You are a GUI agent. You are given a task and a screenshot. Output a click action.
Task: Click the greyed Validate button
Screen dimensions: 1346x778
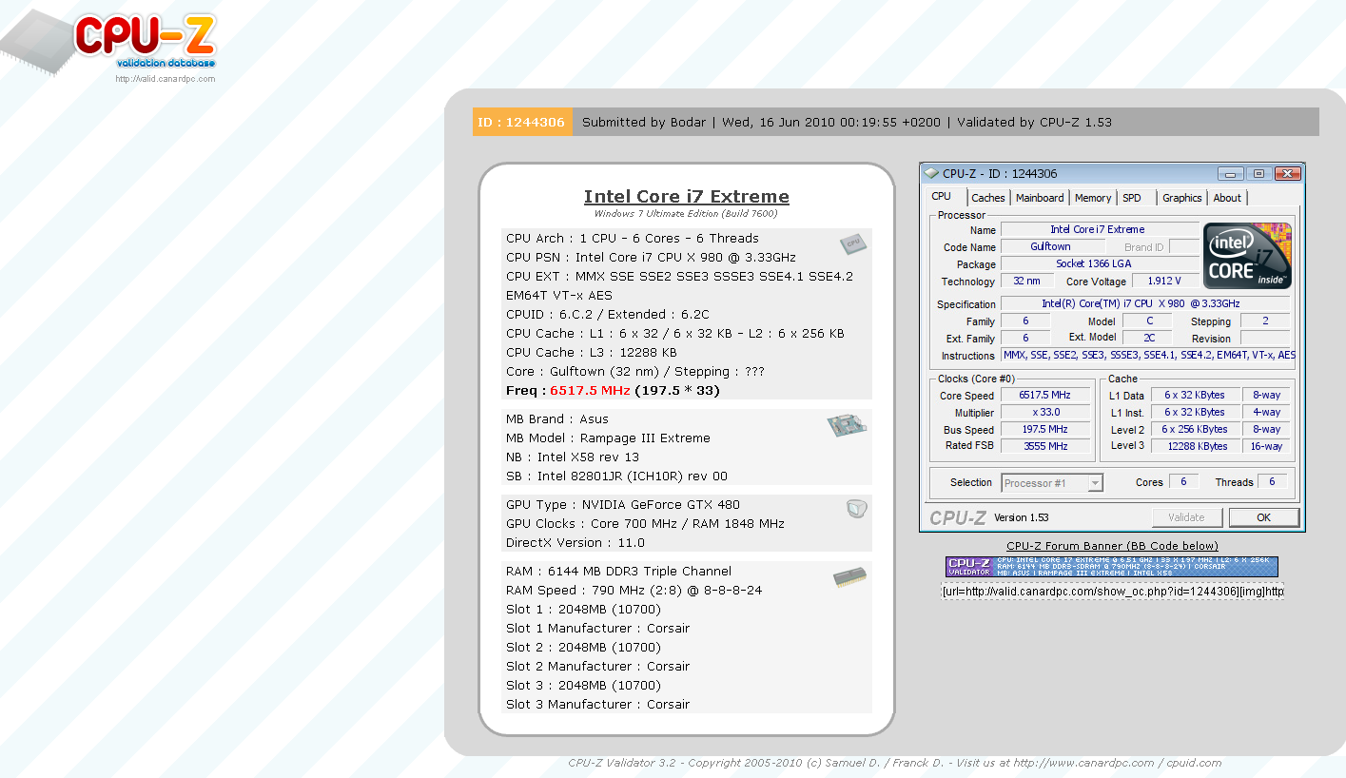tap(1186, 517)
